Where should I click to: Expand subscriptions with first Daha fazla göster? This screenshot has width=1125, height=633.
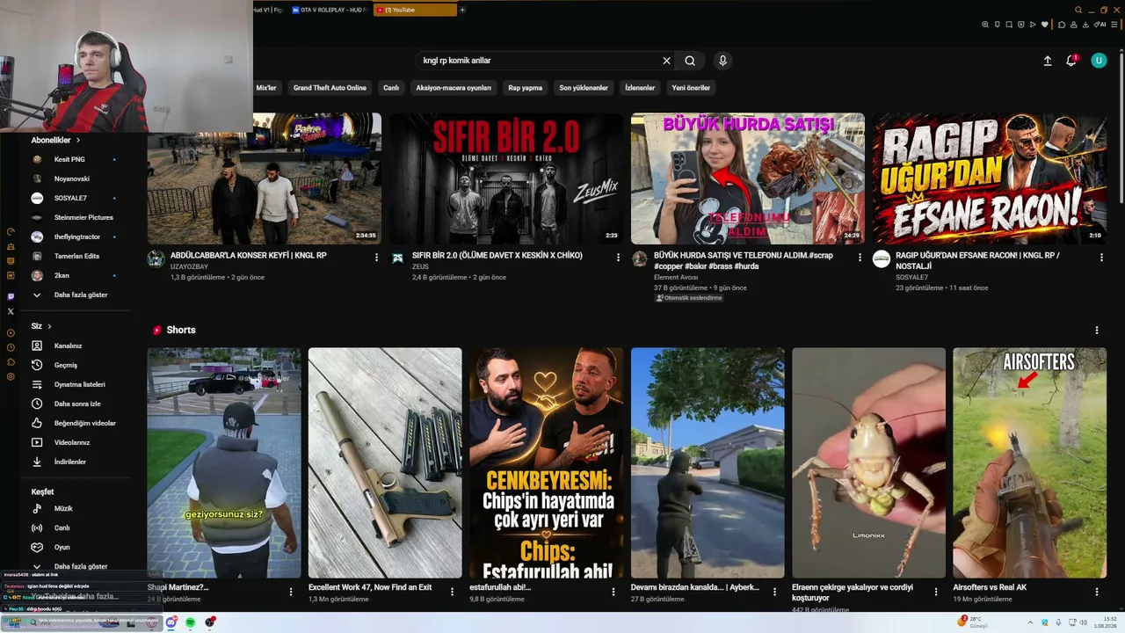click(x=80, y=295)
